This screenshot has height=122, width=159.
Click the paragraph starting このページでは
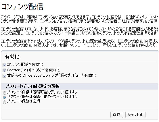click(79, 19)
